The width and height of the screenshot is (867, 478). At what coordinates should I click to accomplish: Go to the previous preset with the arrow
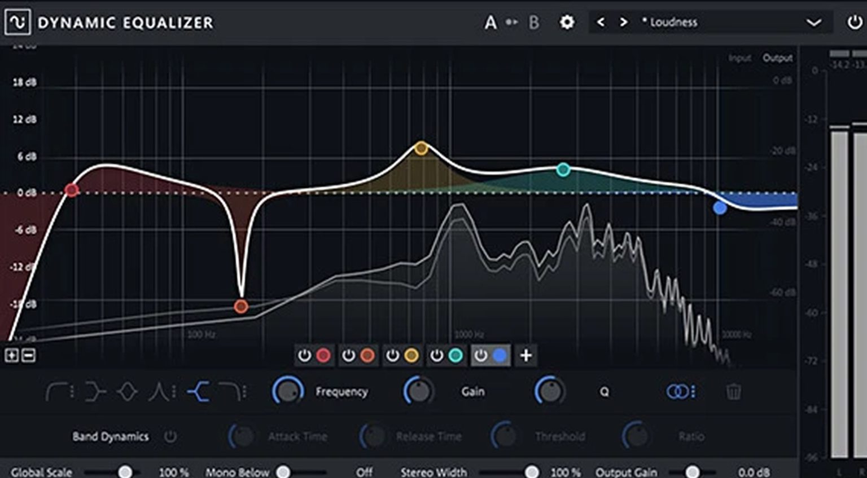(x=601, y=22)
